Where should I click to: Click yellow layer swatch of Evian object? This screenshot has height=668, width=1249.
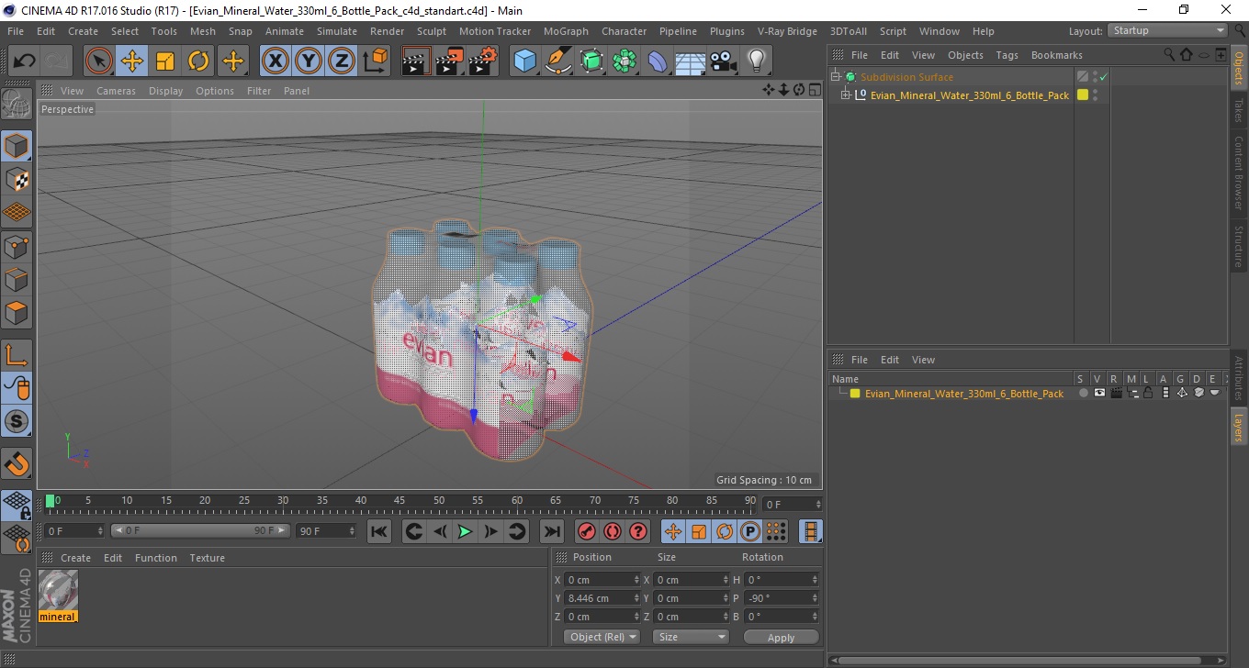coord(1083,95)
